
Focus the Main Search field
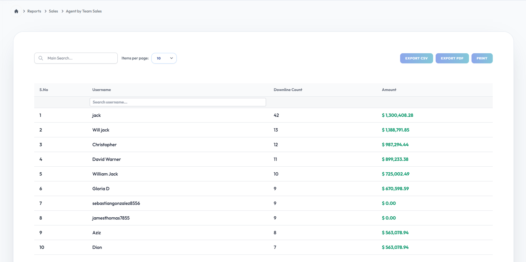(x=76, y=58)
